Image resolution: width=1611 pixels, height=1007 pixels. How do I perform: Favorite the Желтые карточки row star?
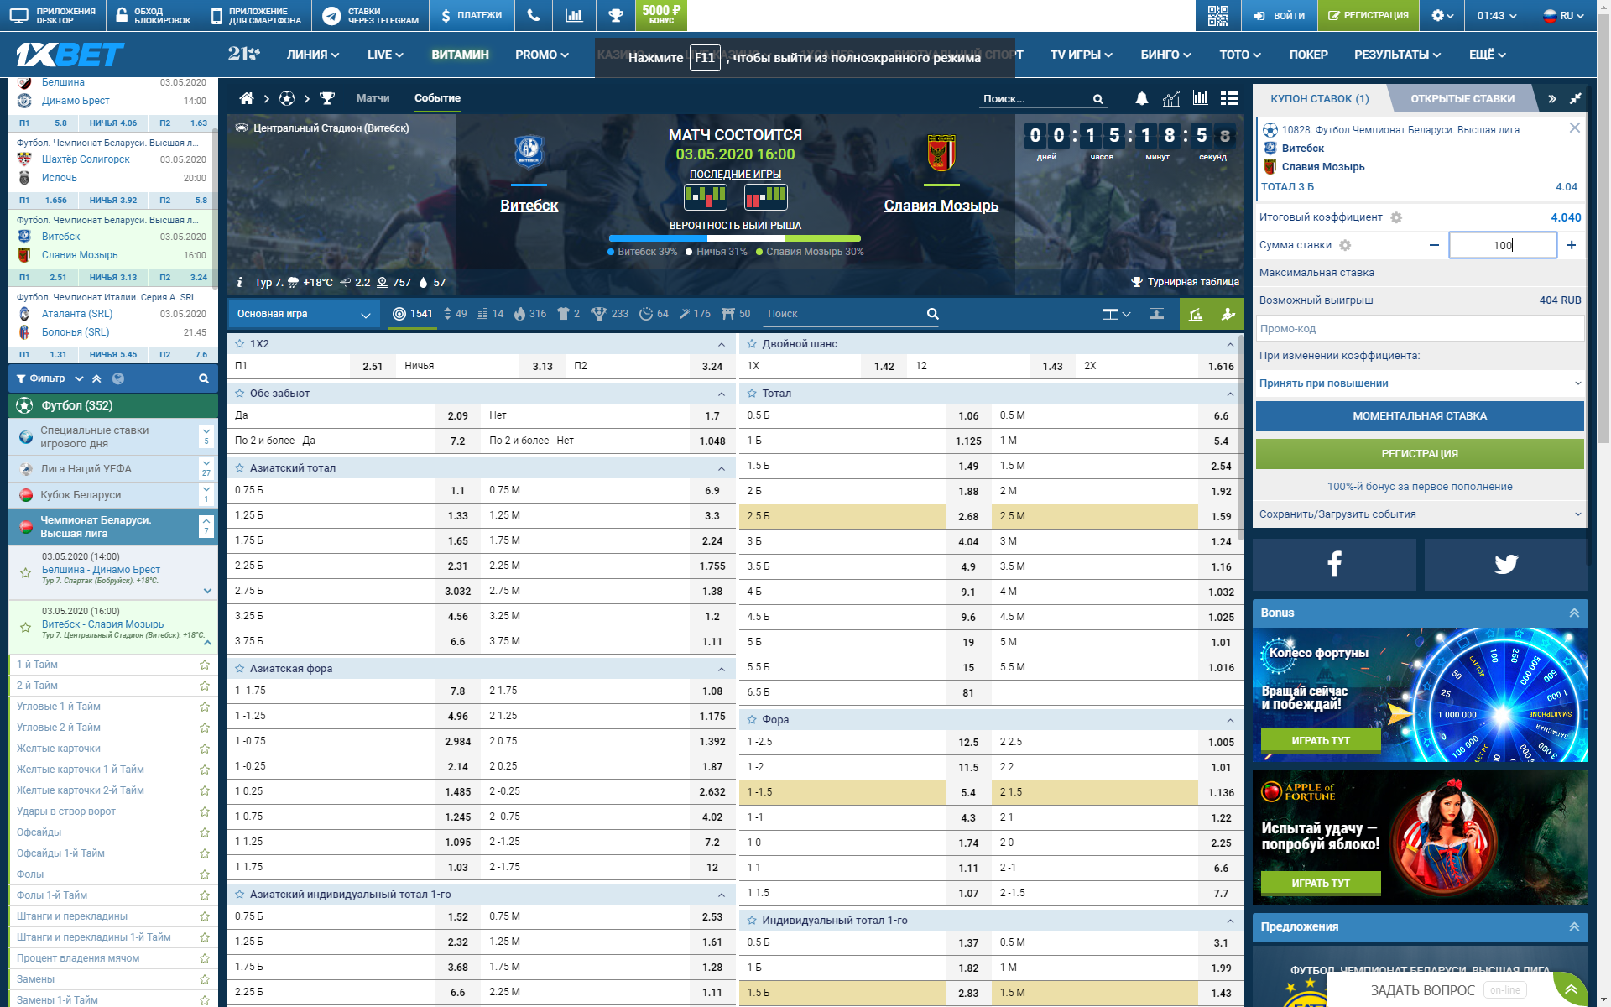pyautogui.click(x=204, y=749)
